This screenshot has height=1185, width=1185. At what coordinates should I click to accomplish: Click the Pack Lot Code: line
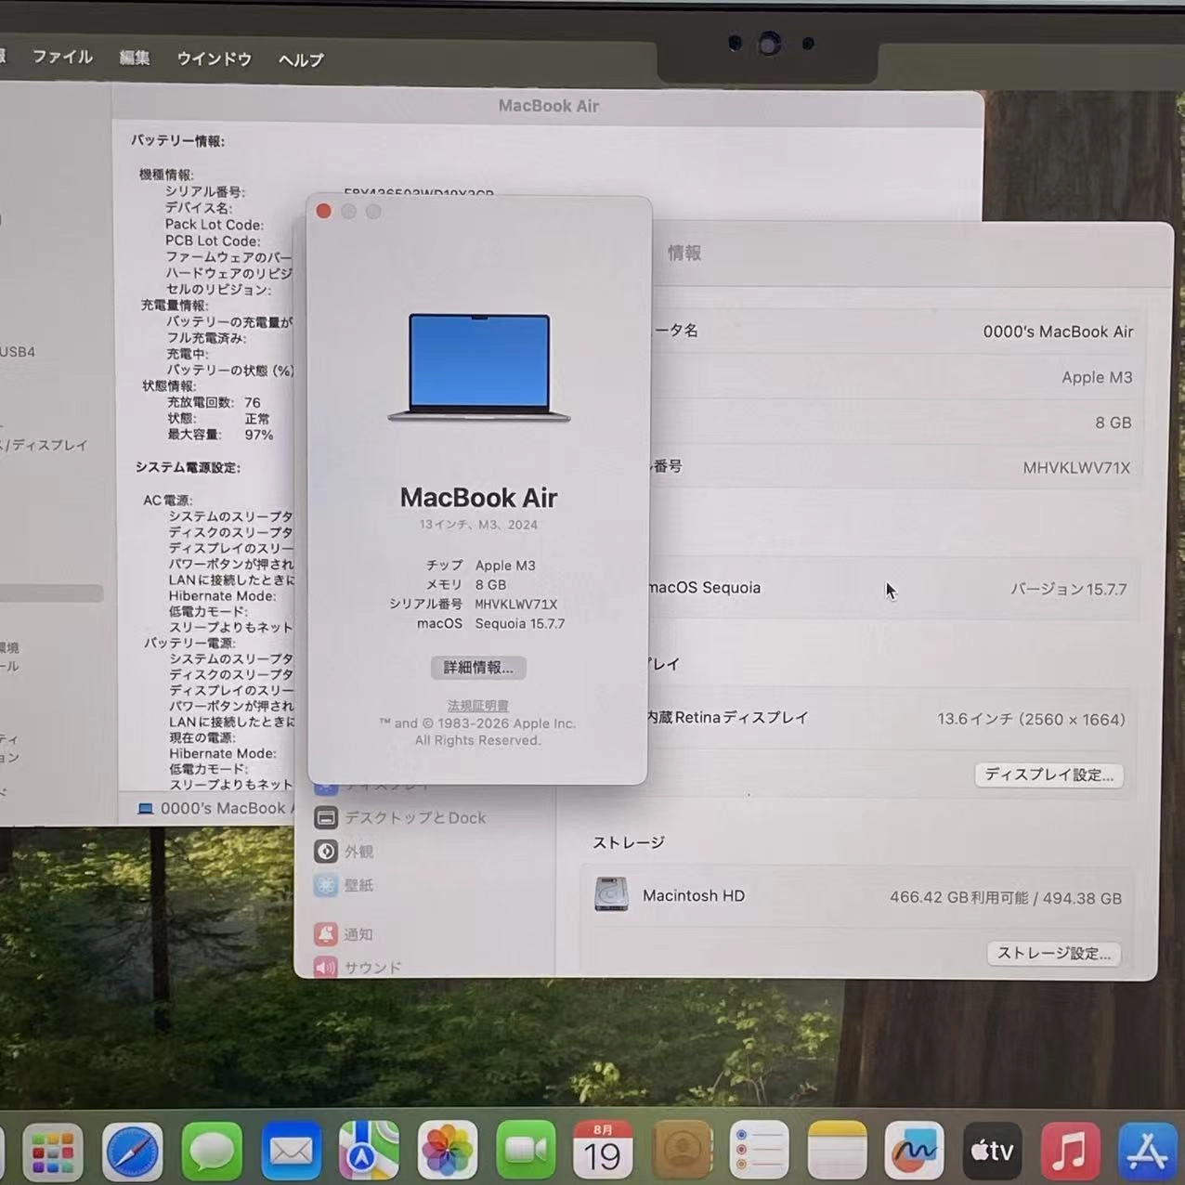pyautogui.click(x=215, y=225)
